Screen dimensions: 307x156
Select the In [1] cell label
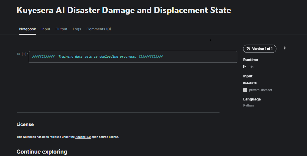[22, 54]
